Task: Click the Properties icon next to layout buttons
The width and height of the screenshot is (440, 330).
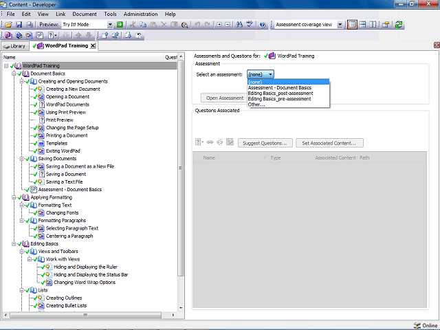Action: (386, 25)
